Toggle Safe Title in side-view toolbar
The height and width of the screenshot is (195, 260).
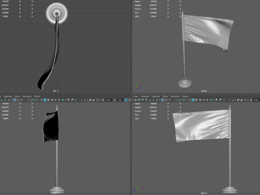tap(184, 100)
